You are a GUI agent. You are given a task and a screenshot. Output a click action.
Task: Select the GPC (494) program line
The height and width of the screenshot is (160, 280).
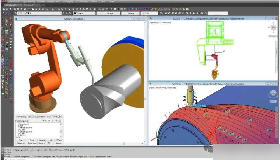(22, 134)
